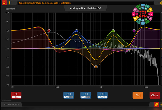This screenshot has height=110, width=162.
Task: Click the Flat button
Action: click(x=138, y=95)
